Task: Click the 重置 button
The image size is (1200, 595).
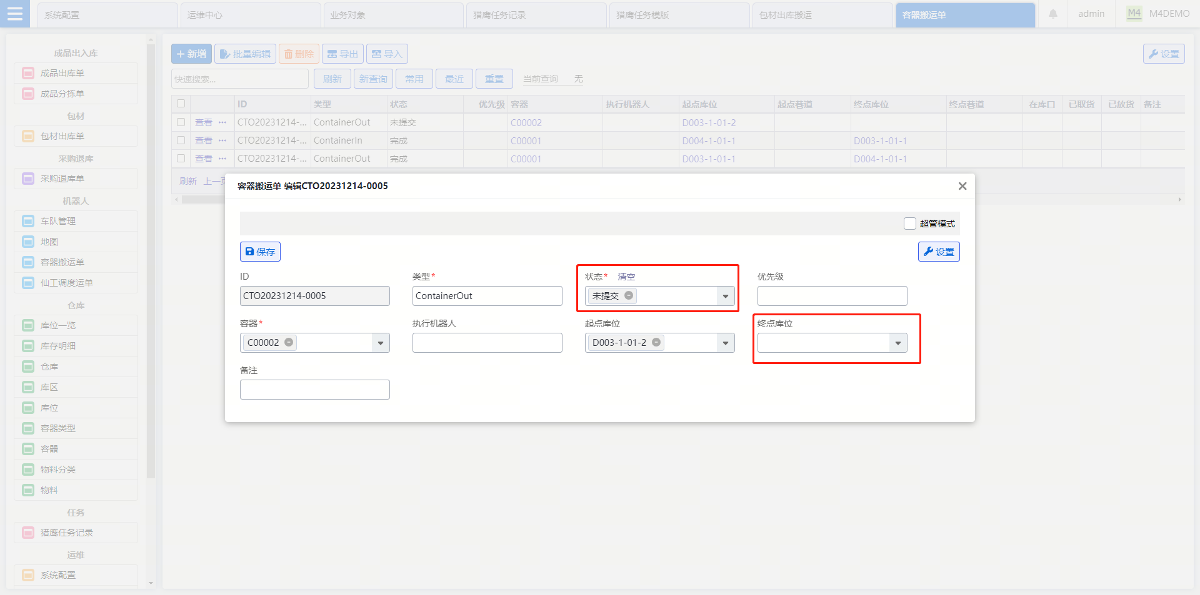Action: click(x=494, y=79)
